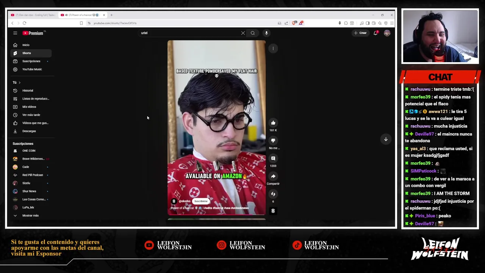
Task: Open browser share icon in address bar
Action: click(286, 23)
